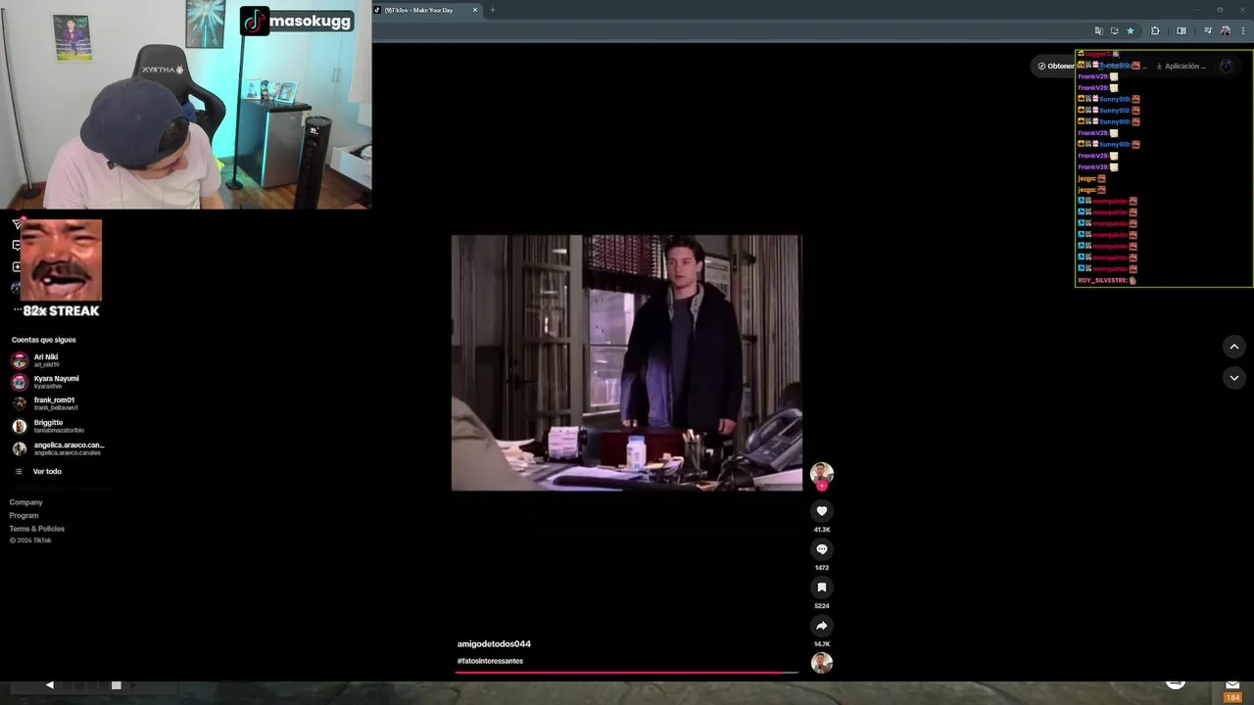Go to previous video with up chevron

[x=1233, y=347]
